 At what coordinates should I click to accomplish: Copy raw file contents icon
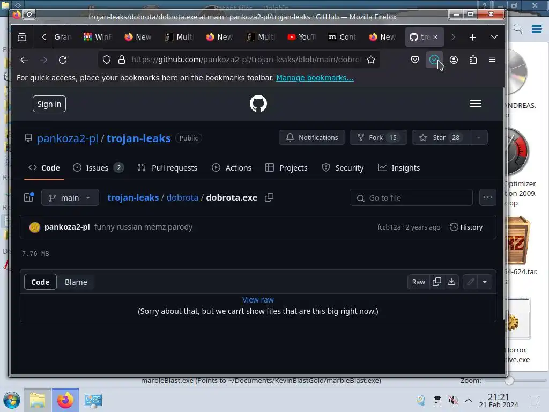point(436,282)
